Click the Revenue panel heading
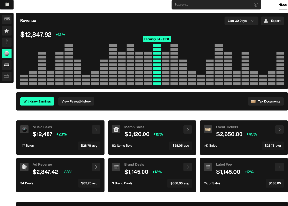This screenshot has height=206, width=288. click(28, 20)
